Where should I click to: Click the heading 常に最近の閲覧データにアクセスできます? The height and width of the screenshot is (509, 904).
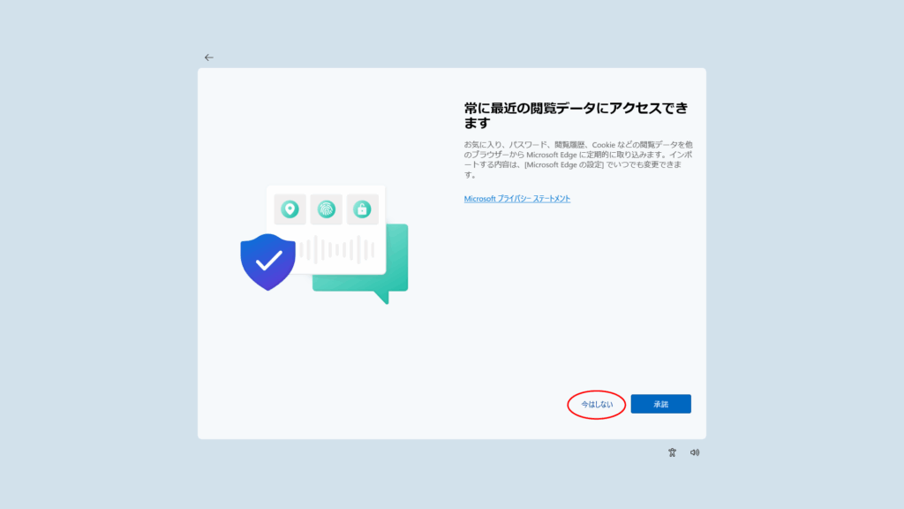(576, 116)
